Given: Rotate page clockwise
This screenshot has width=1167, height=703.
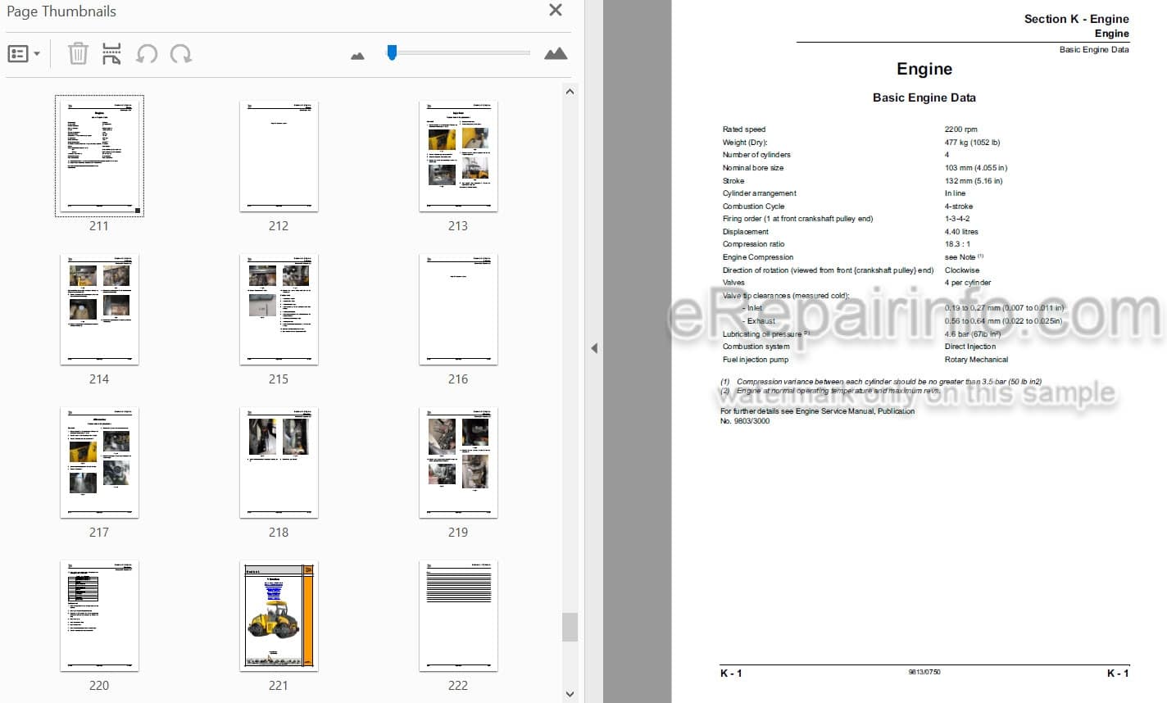Looking at the screenshot, I should (180, 54).
